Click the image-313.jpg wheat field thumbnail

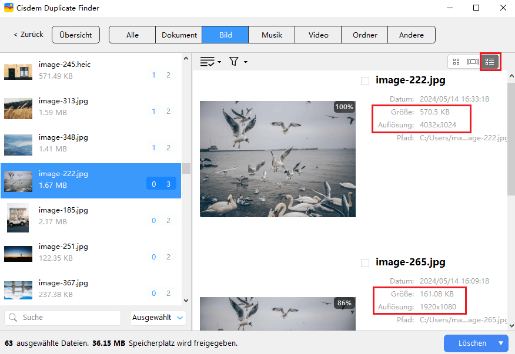[18, 109]
